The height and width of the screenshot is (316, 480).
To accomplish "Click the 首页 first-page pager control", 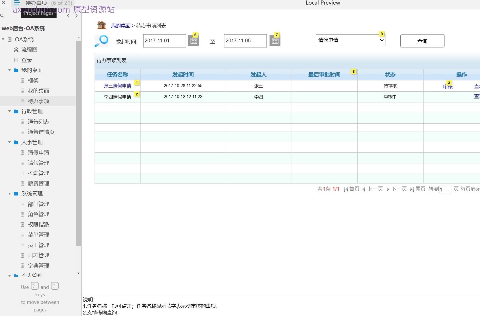I will [351, 189].
